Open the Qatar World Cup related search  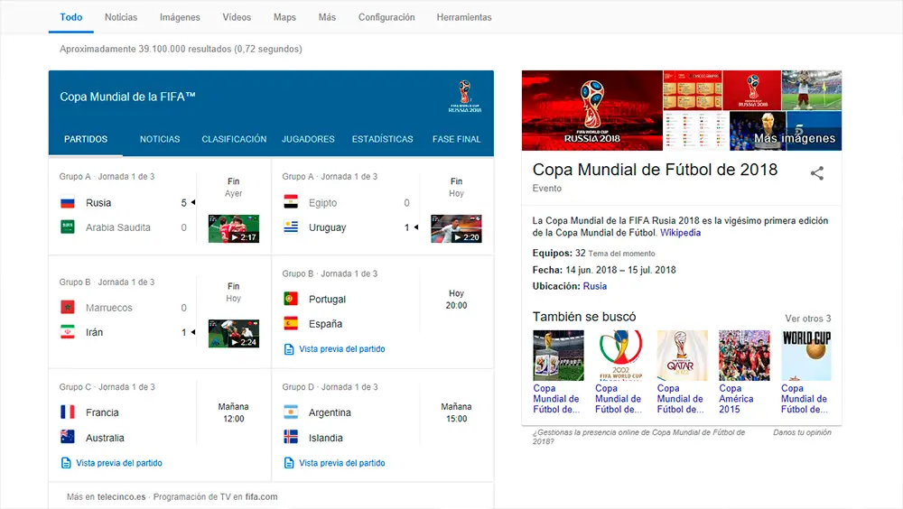[x=682, y=356]
